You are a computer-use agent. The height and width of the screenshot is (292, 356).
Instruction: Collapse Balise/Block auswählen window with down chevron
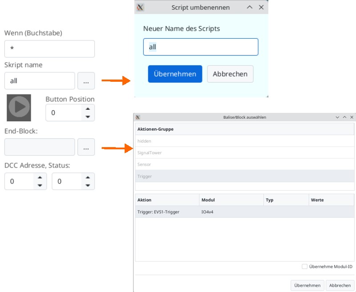pyautogui.click(x=337, y=117)
